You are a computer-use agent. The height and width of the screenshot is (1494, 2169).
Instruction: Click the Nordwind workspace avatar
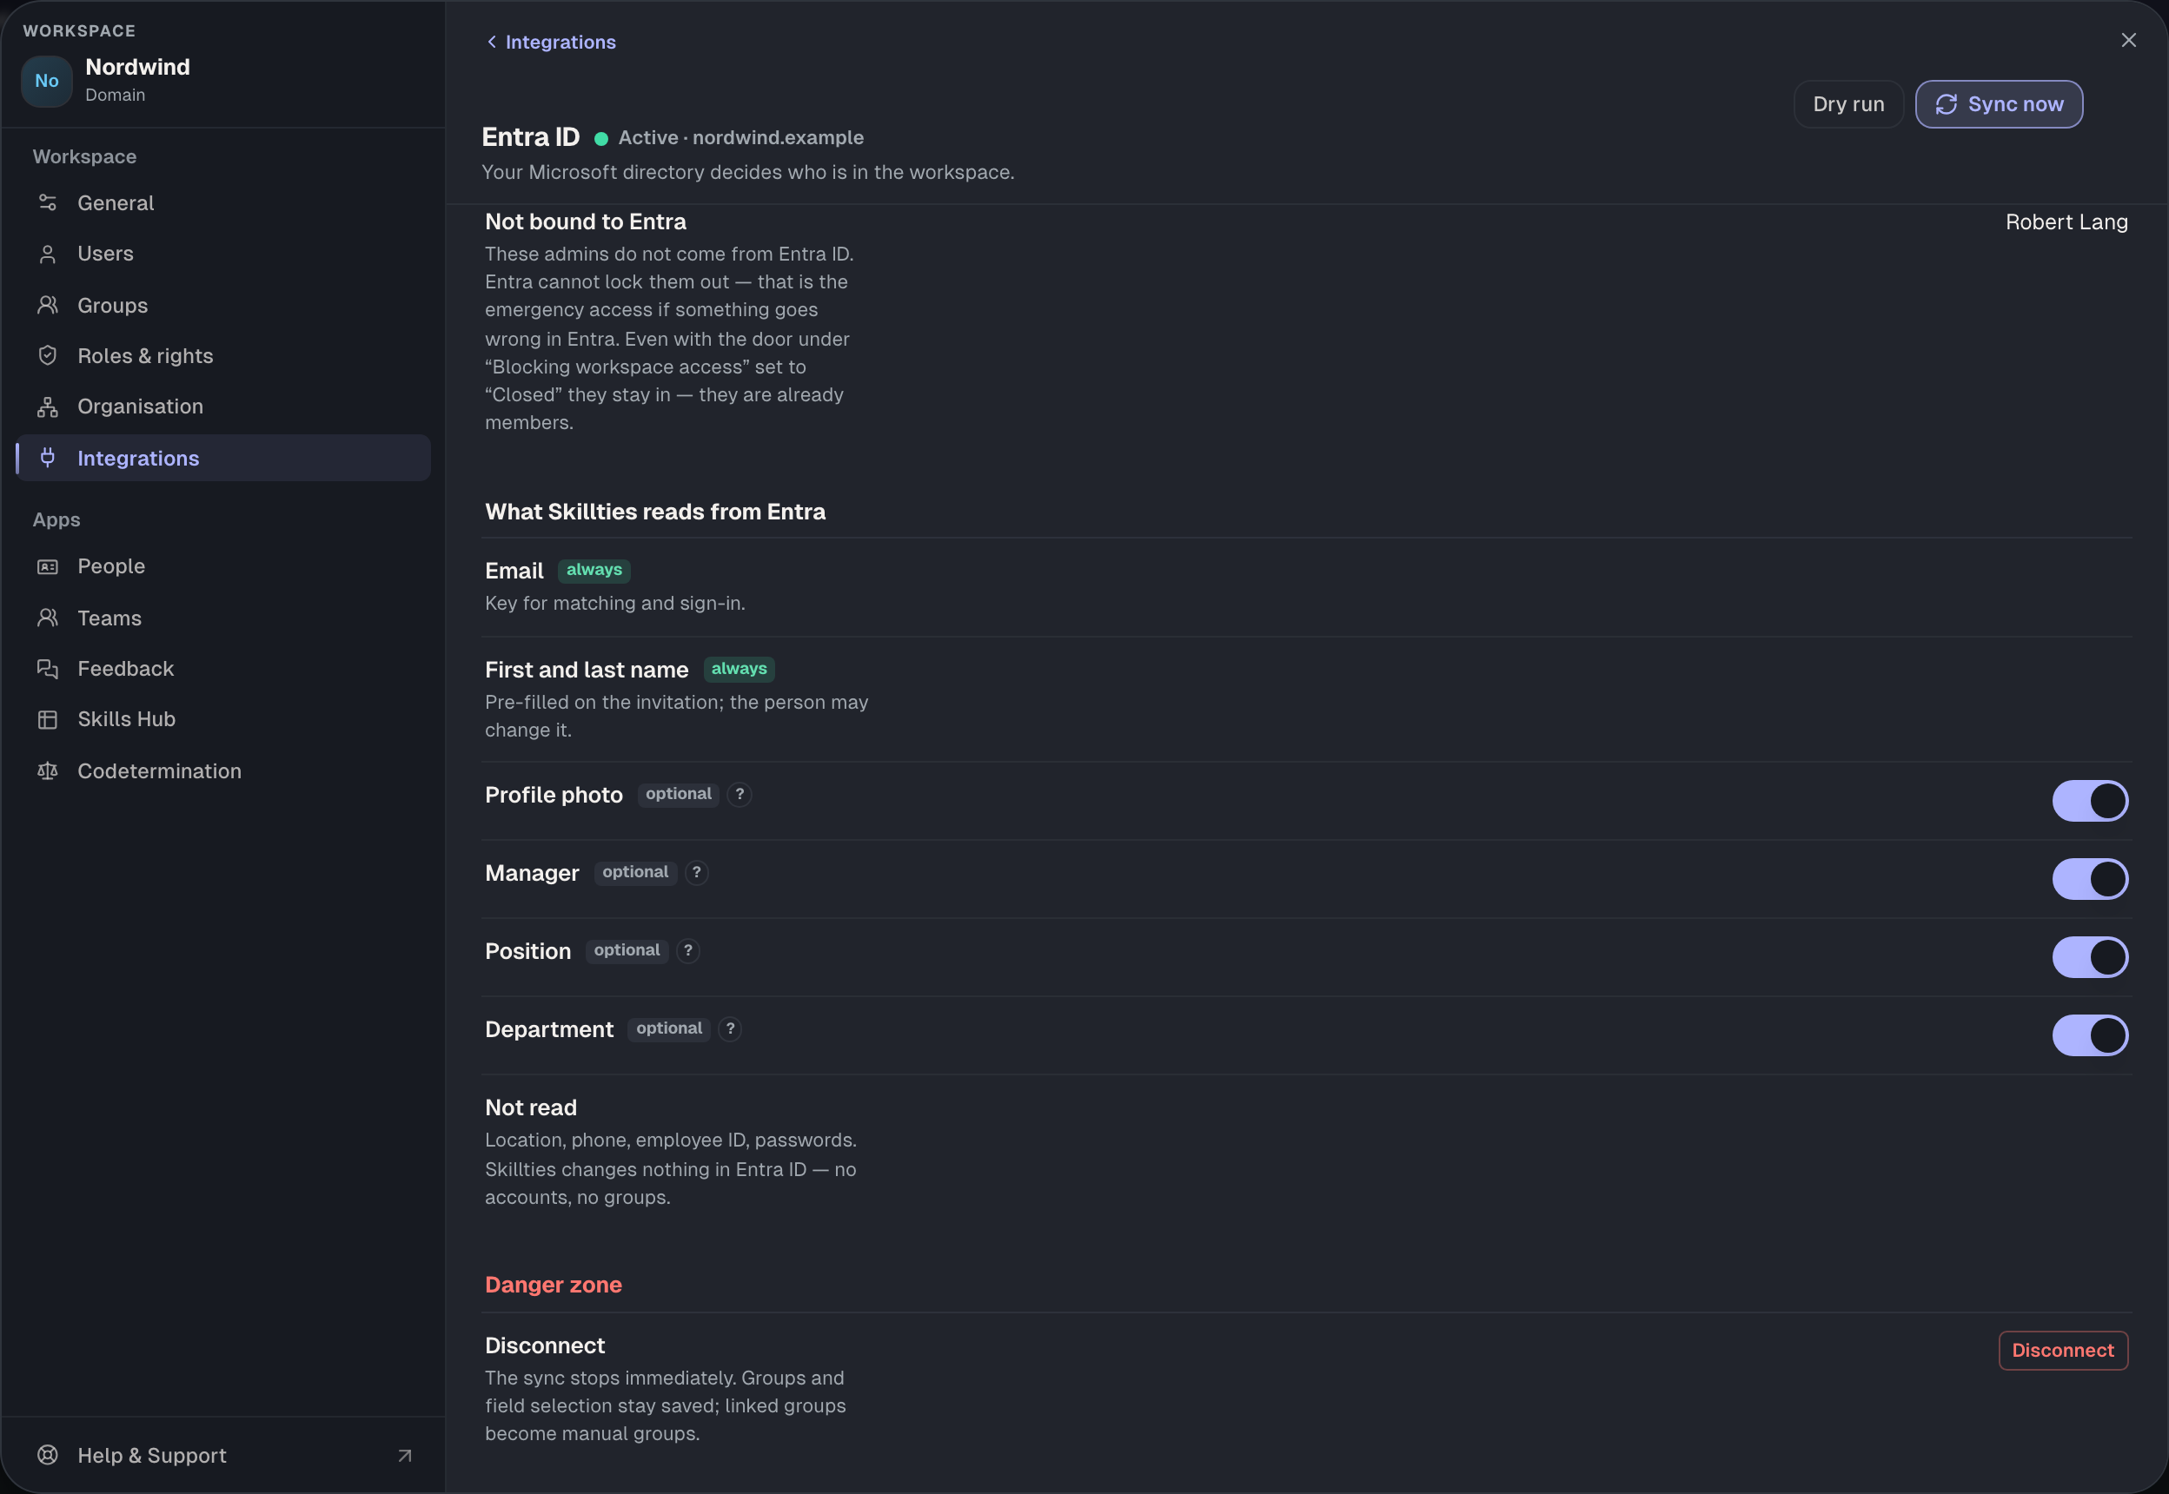coord(47,81)
